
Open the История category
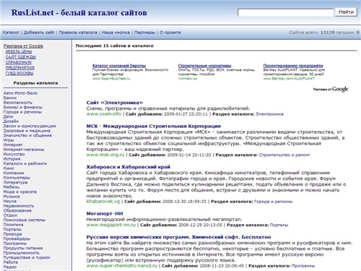coord(12,159)
